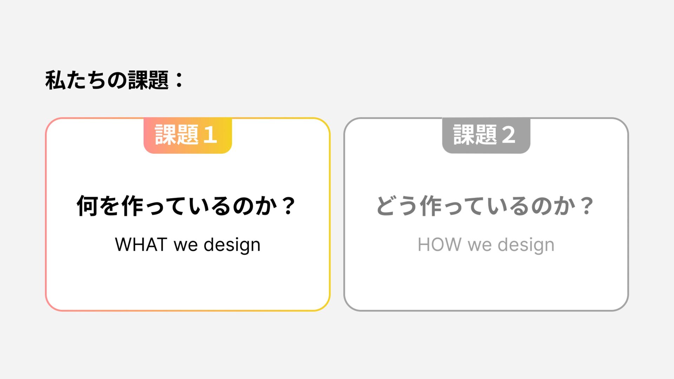Click the word WHAT in the left card
The width and height of the screenshot is (674, 379).
[x=141, y=245]
